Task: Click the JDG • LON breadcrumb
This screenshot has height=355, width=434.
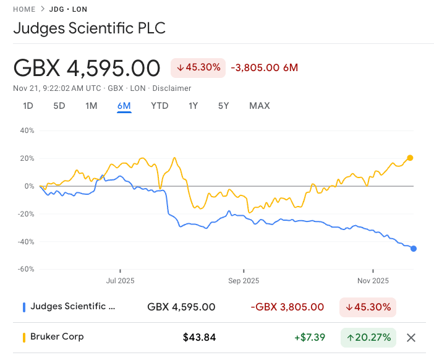Action: coord(69,9)
